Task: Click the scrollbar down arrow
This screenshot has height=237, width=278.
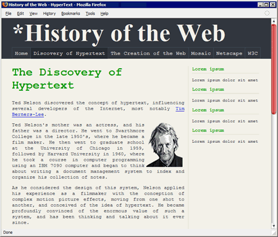Action: [274, 226]
